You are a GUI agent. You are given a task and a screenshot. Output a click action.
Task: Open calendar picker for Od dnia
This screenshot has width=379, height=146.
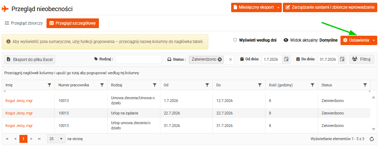286,59
